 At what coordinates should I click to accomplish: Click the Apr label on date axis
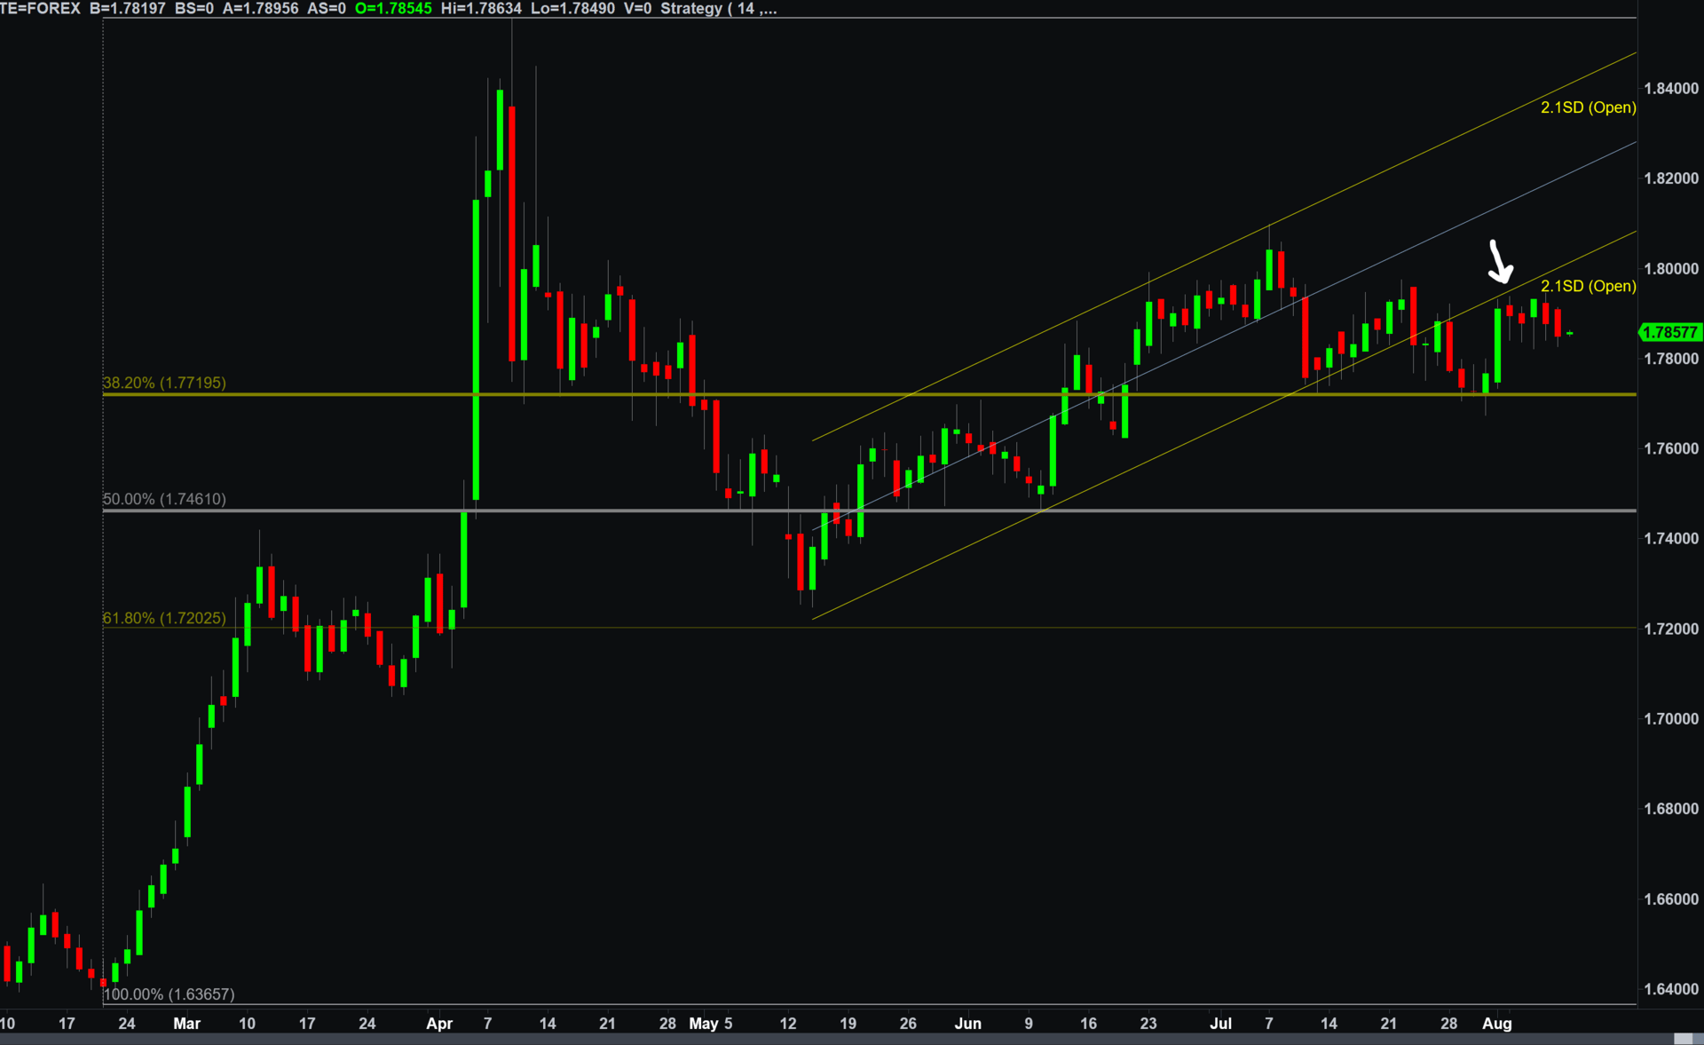(439, 1024)
